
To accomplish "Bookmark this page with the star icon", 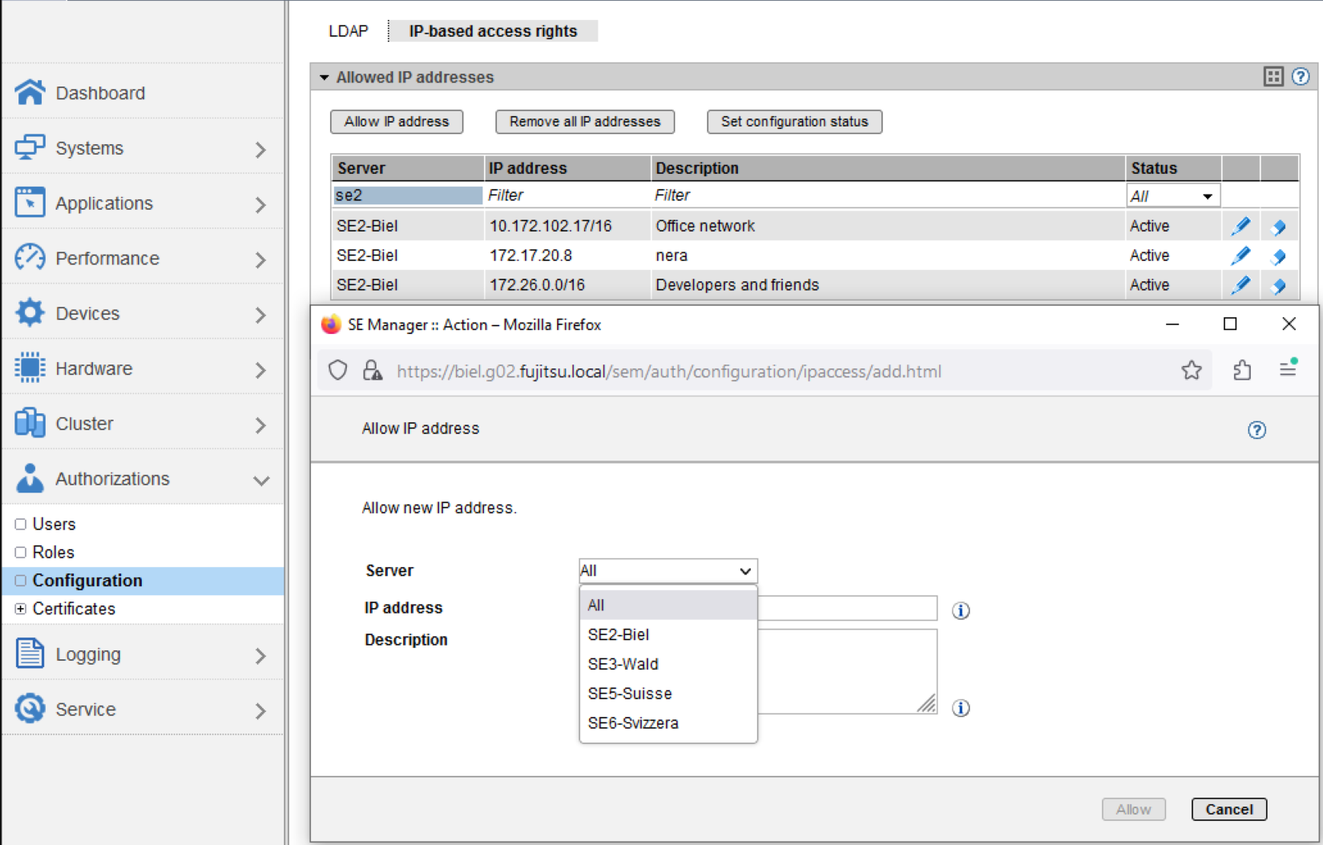I will click(1192, 370).
